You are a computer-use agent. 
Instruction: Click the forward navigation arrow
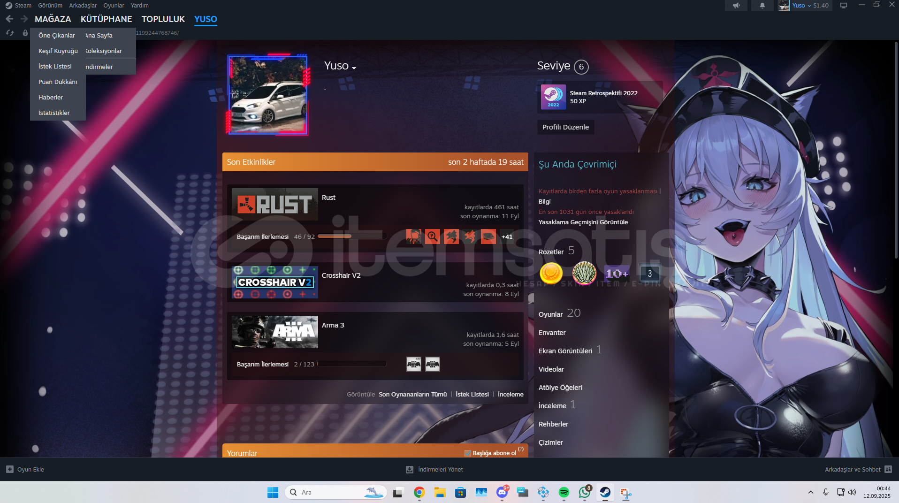click(24, 19)
